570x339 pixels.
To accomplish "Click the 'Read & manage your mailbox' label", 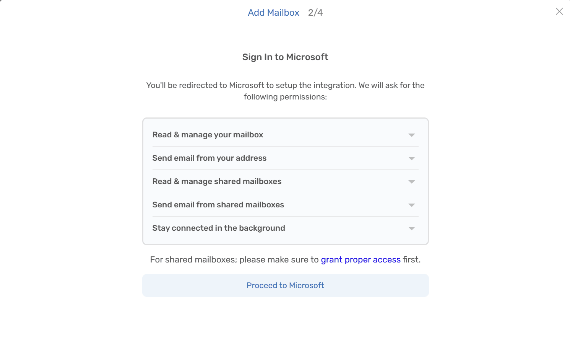I will click(208, 135).
